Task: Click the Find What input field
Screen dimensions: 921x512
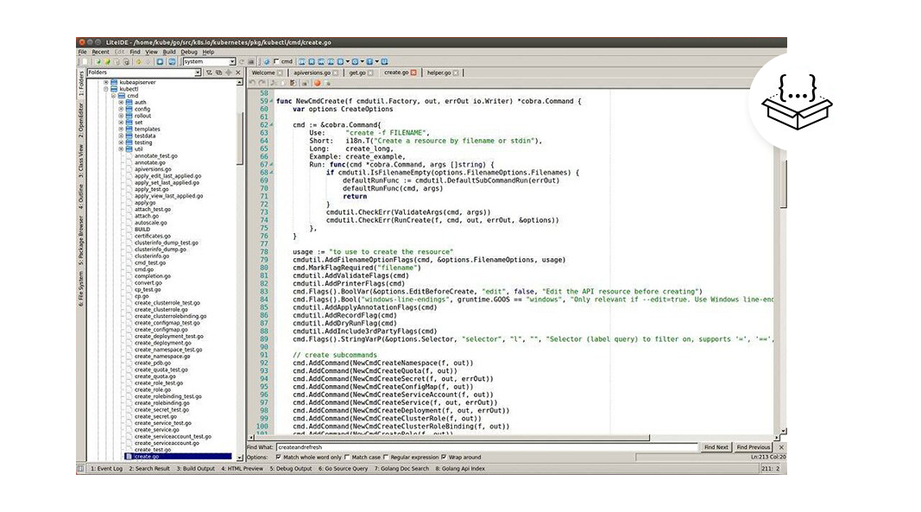Action: [483, 447]
